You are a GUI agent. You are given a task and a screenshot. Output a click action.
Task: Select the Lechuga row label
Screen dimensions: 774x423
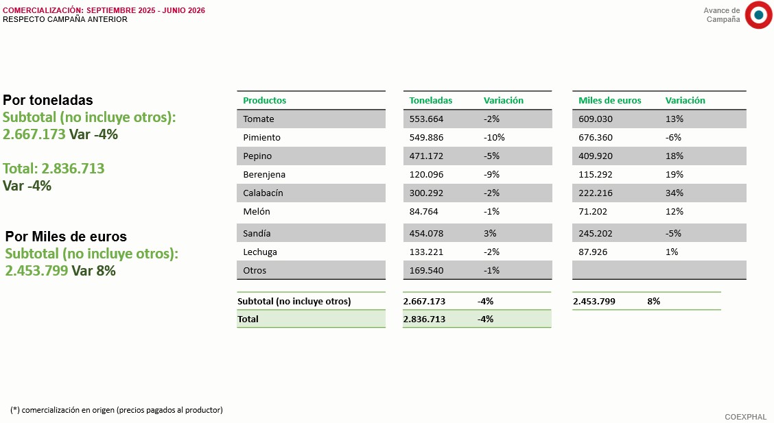click(259, 252)
